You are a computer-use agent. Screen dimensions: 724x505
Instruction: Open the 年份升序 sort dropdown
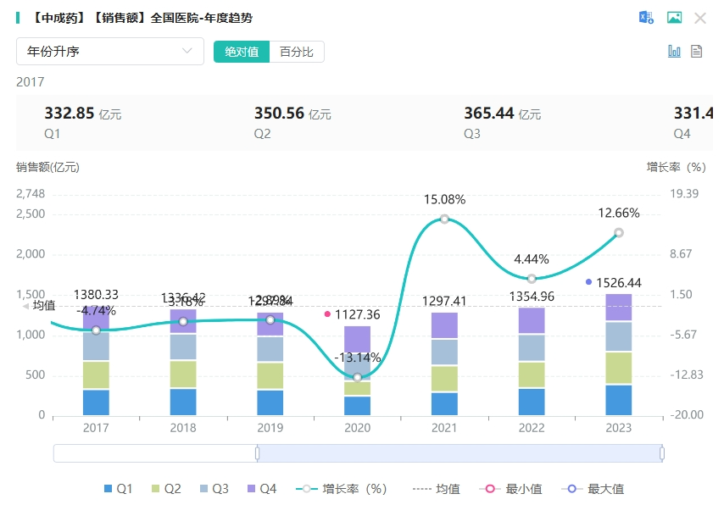[x=110, y=51]
